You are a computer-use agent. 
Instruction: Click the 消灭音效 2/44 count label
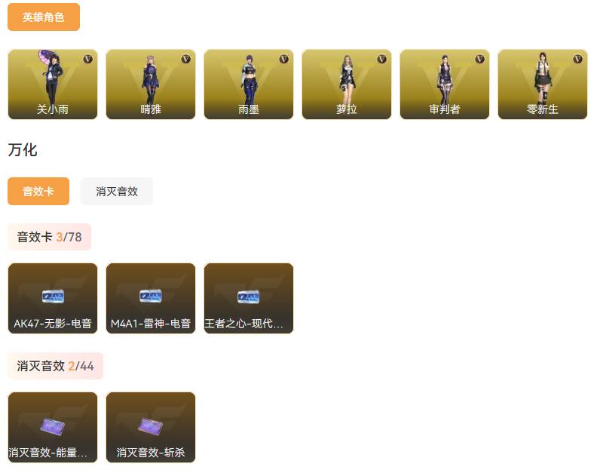[x=55, y=366]
